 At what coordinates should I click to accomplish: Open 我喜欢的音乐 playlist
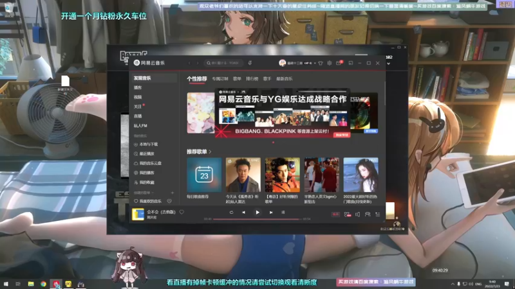(x=147, y=201)
